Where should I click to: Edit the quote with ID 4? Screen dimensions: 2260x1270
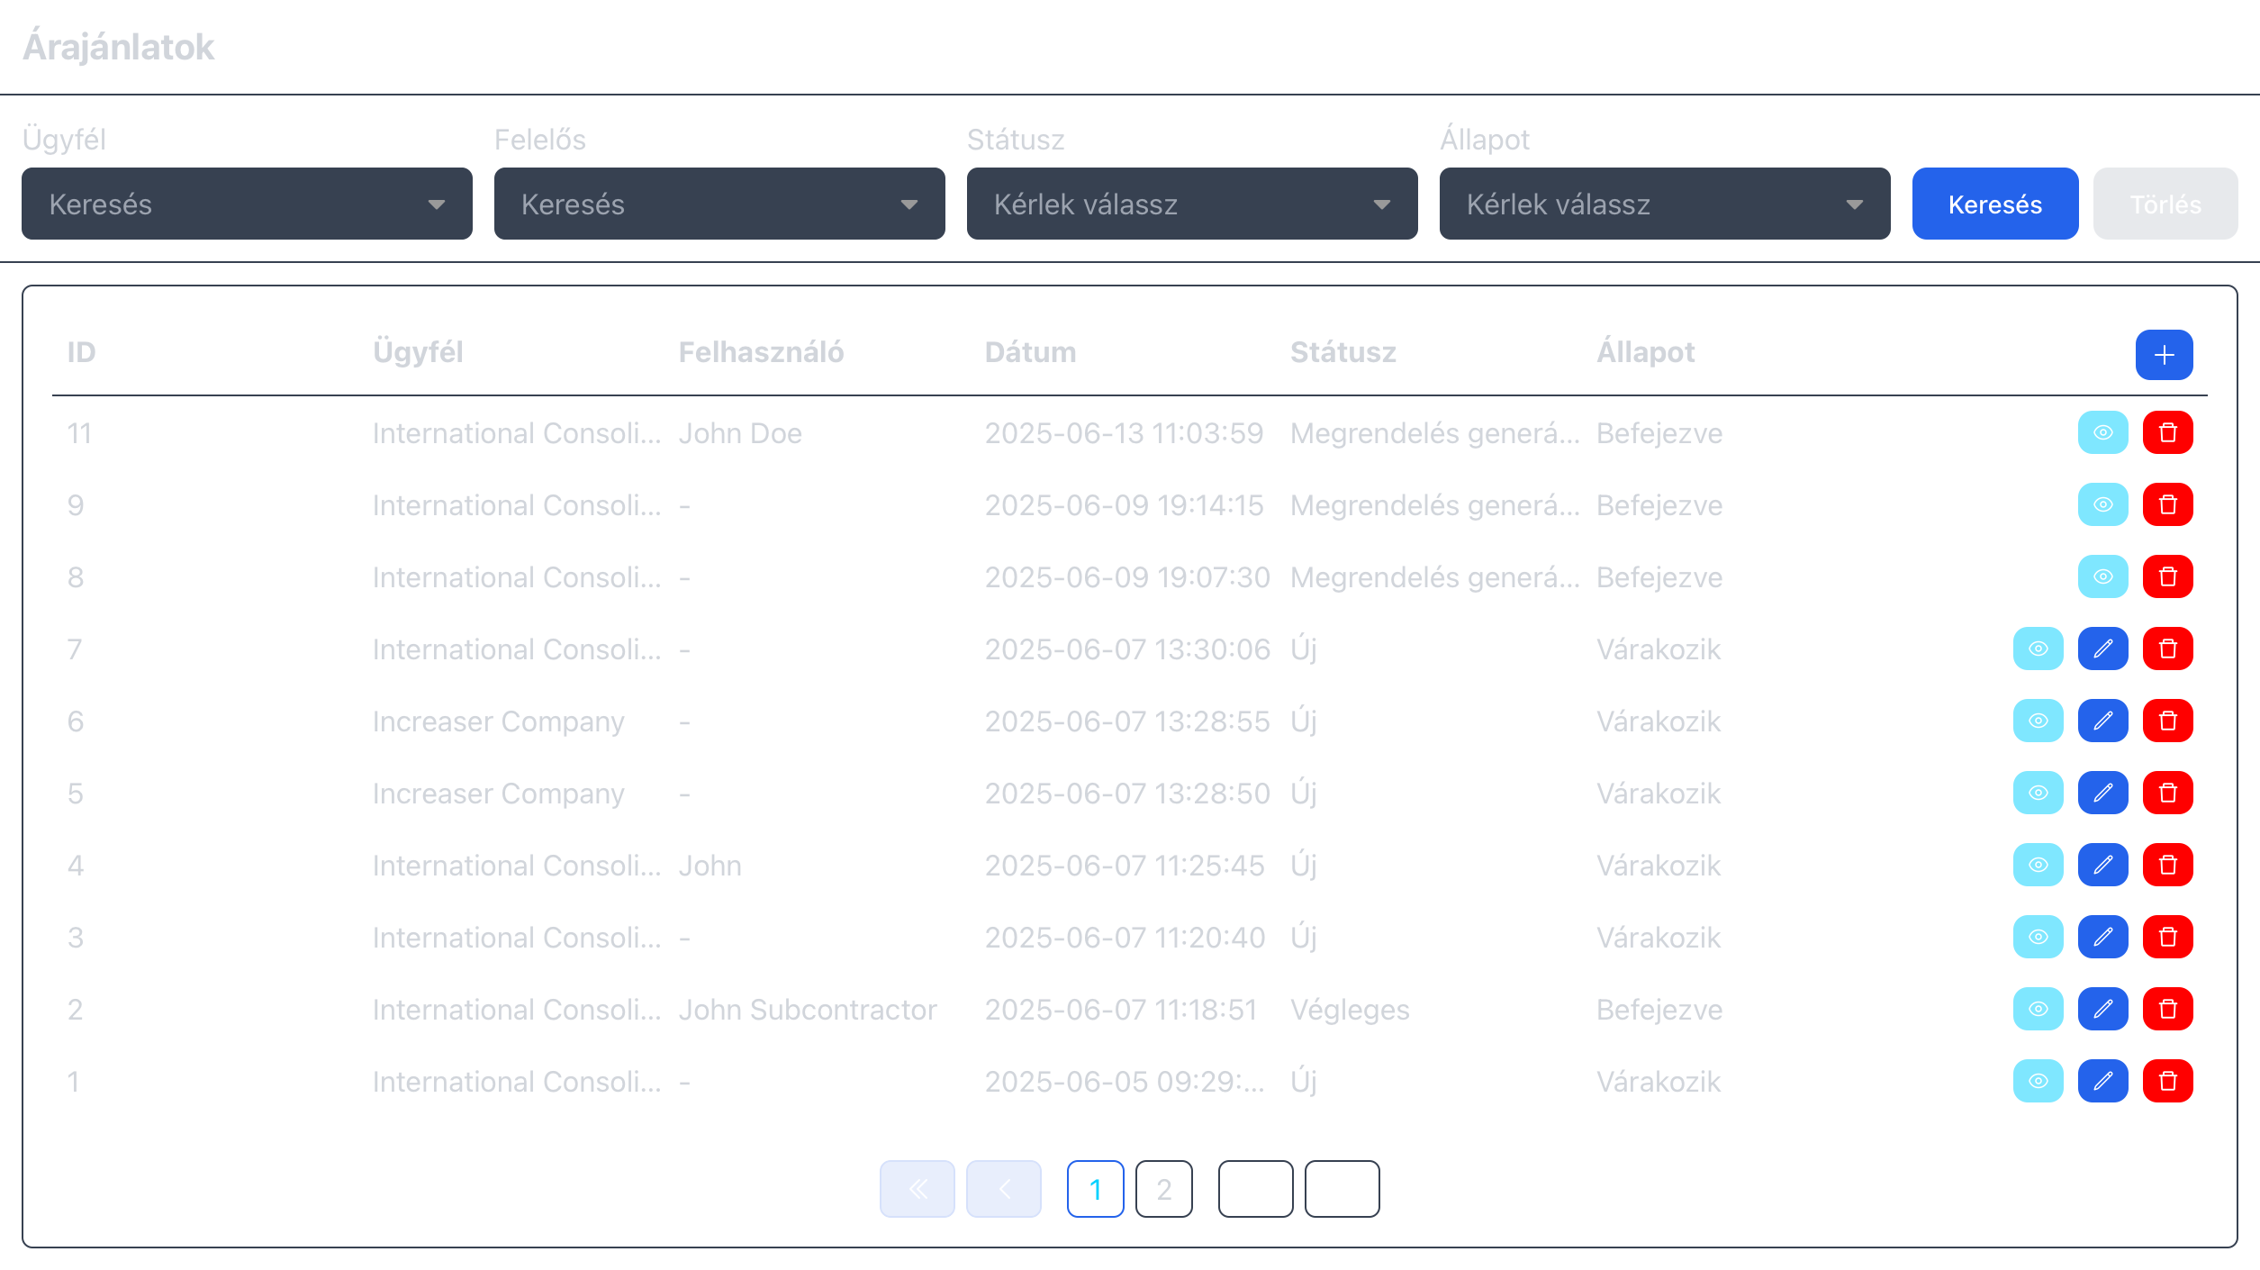coord(2102,866)
